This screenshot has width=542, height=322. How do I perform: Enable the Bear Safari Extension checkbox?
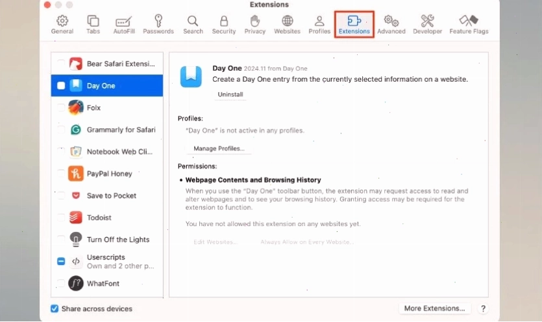pos(61,64)
